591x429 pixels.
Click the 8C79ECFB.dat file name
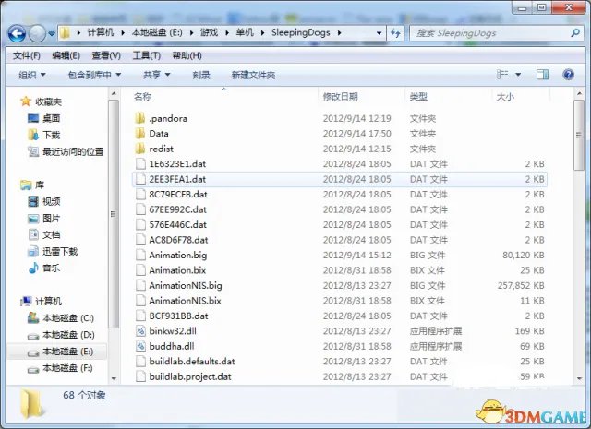point(178,195)
